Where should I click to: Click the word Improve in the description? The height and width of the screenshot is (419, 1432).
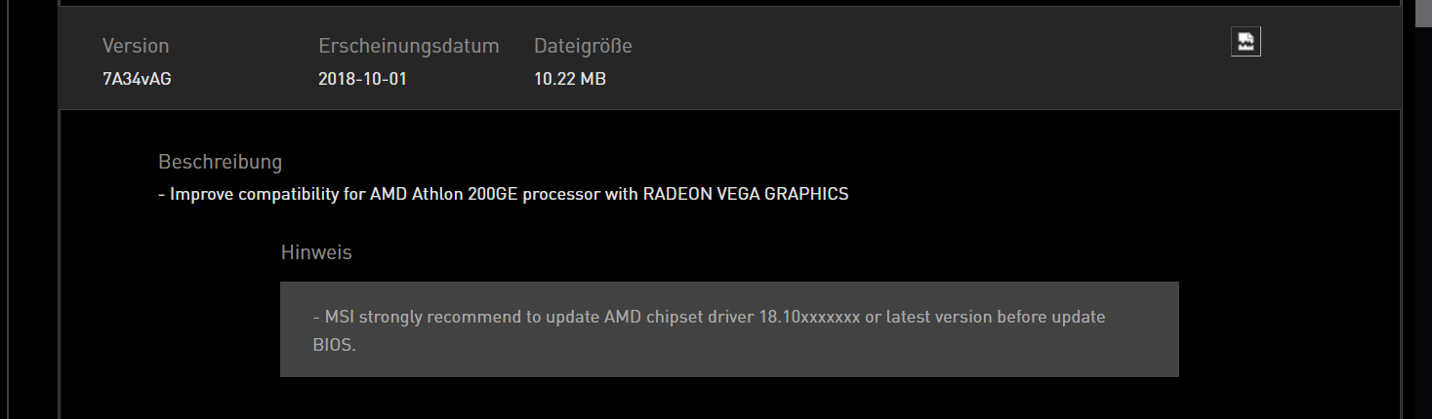coord(200,194)
